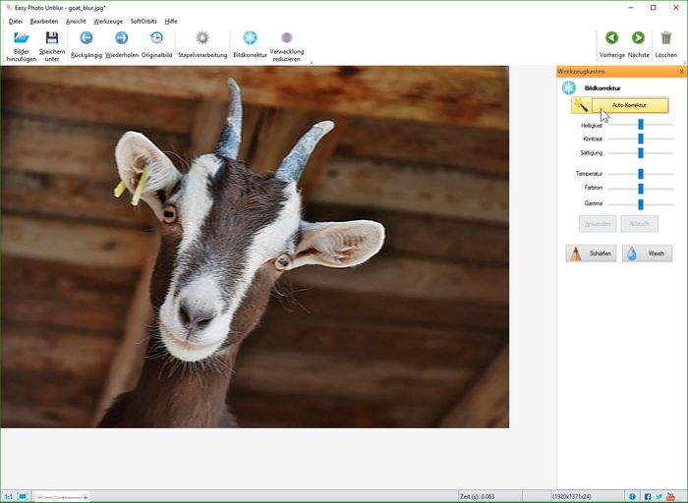The height and width of the screenshot is (503, 688).
Task: Go to the Vorherige image
Action: pyautogui.click(x=612, y=38)
